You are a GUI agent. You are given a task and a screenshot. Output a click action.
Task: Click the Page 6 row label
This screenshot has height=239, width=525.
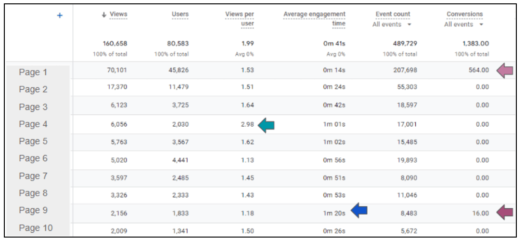tap(33, 158)
